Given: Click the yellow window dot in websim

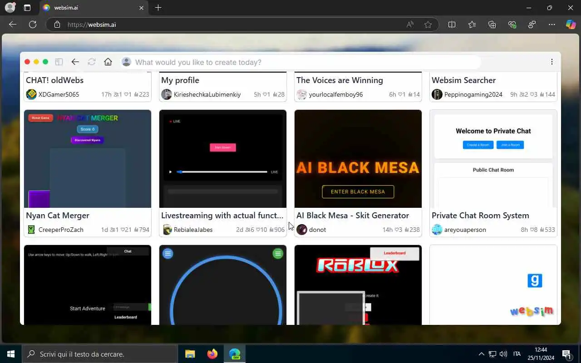Looking at the screenshot, I should point(36,62).
